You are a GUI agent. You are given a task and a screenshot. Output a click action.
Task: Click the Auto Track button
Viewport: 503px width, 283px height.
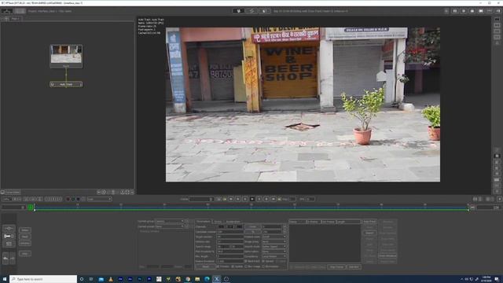(x=369, y=222)
